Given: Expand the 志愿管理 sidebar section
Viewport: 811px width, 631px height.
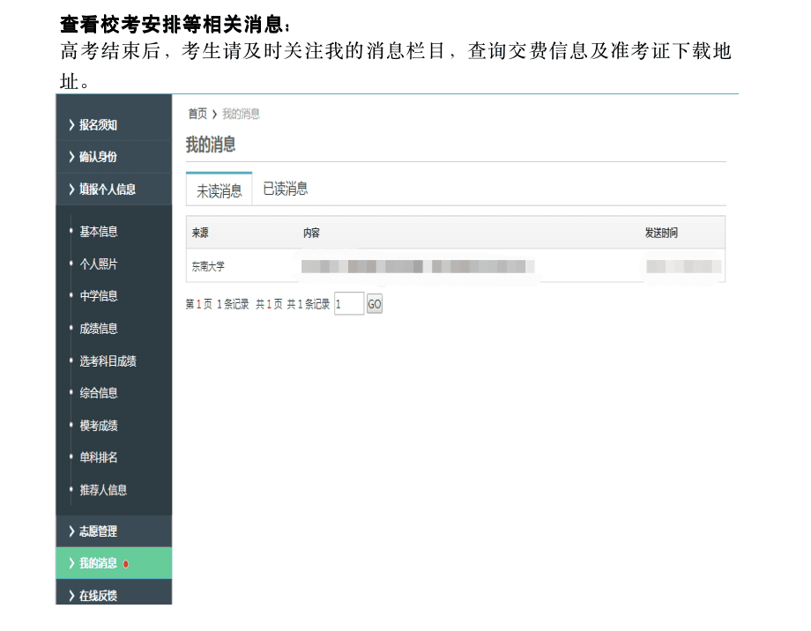Looking at the screenshot, I should (98, 531).
